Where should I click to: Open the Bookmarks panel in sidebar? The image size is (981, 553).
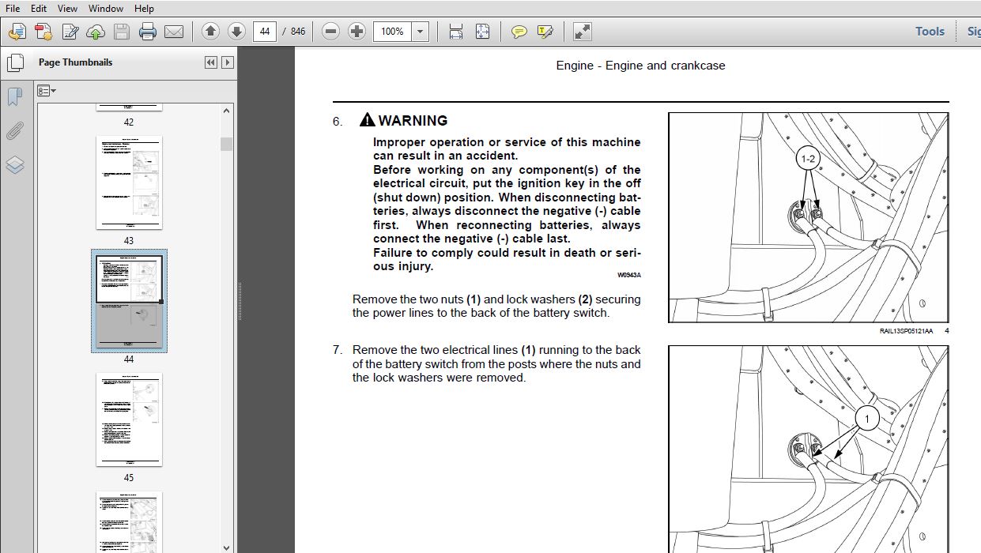15,96
